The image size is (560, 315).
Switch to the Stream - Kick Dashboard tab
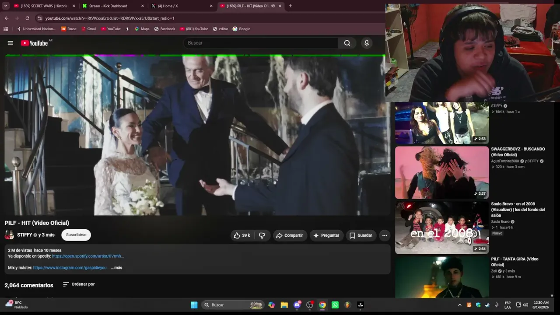113,6
